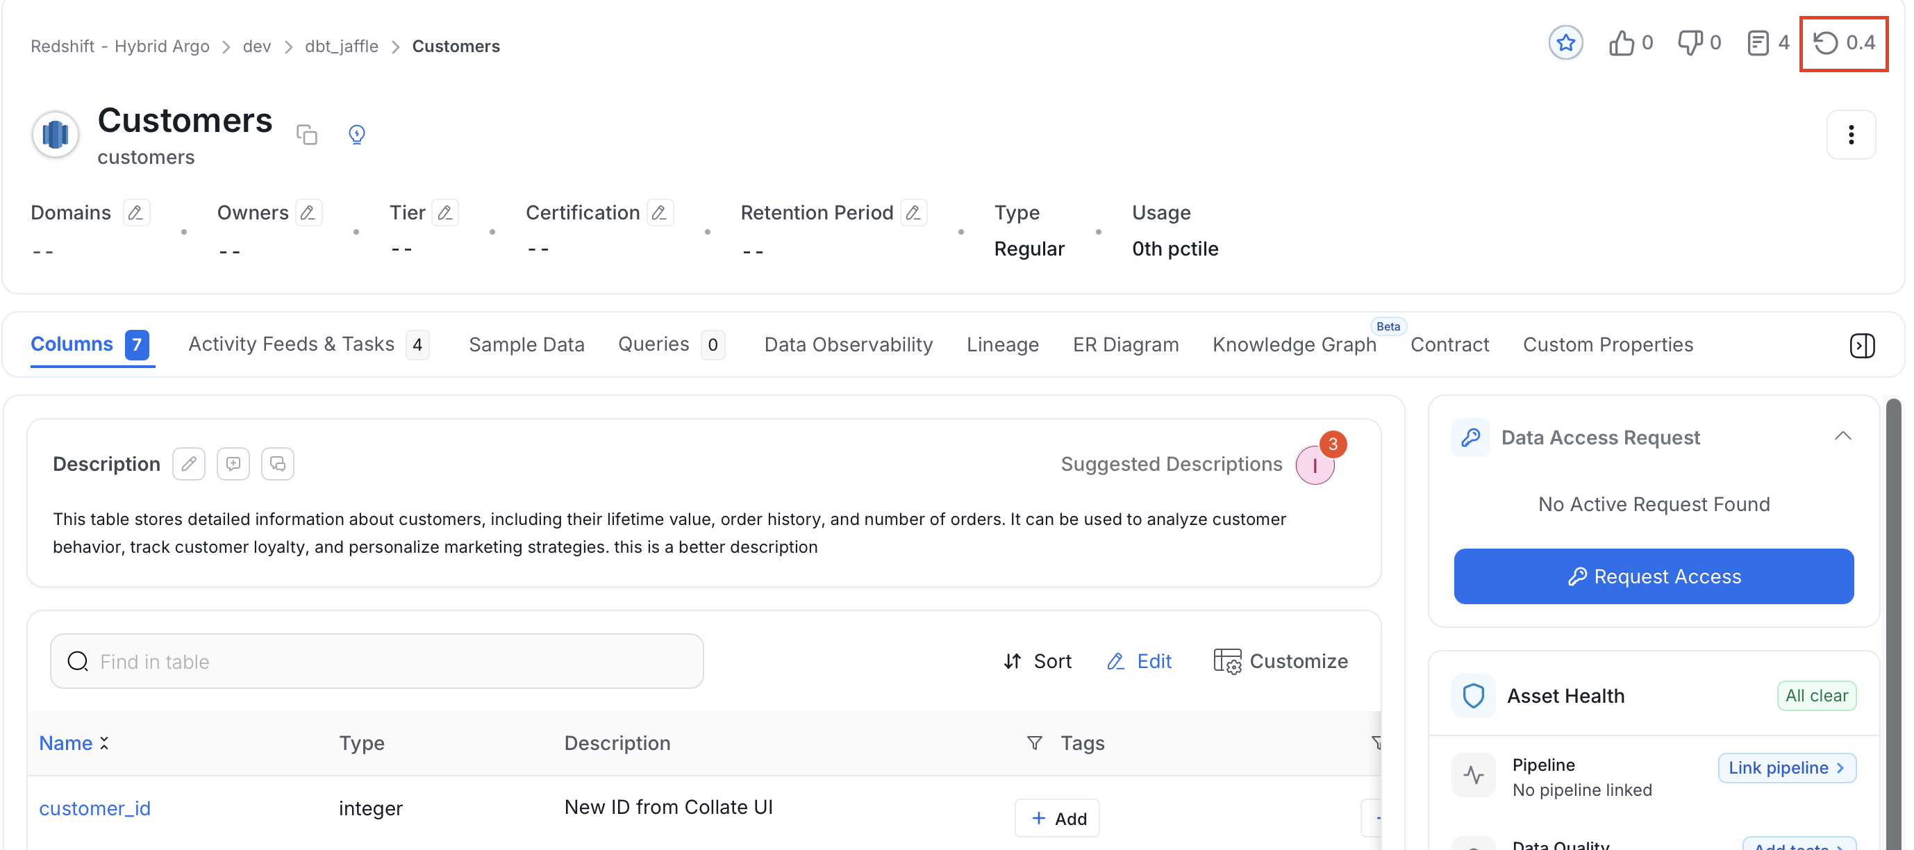The image size is (1914, 850).
Task: Click 'No Active Request Found' text
Action: pyautogui.click(x=1654, y=504)
